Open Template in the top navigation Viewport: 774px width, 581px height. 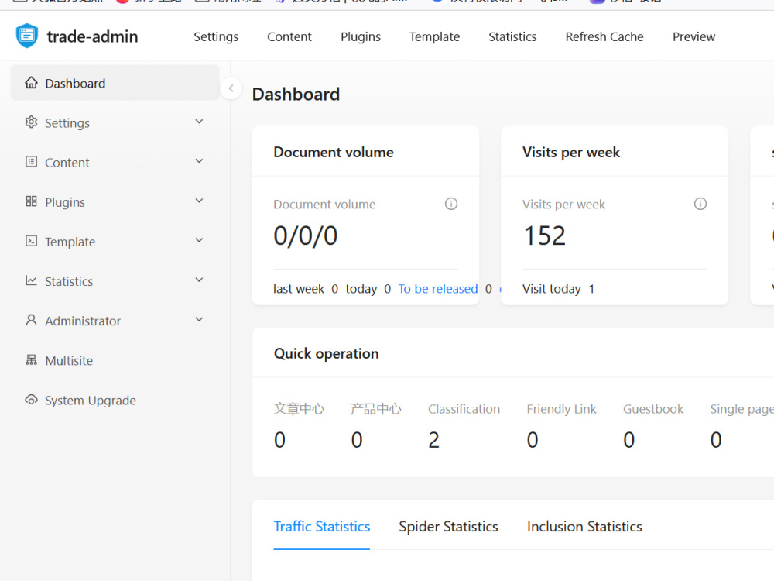click(x=434, y=36)
